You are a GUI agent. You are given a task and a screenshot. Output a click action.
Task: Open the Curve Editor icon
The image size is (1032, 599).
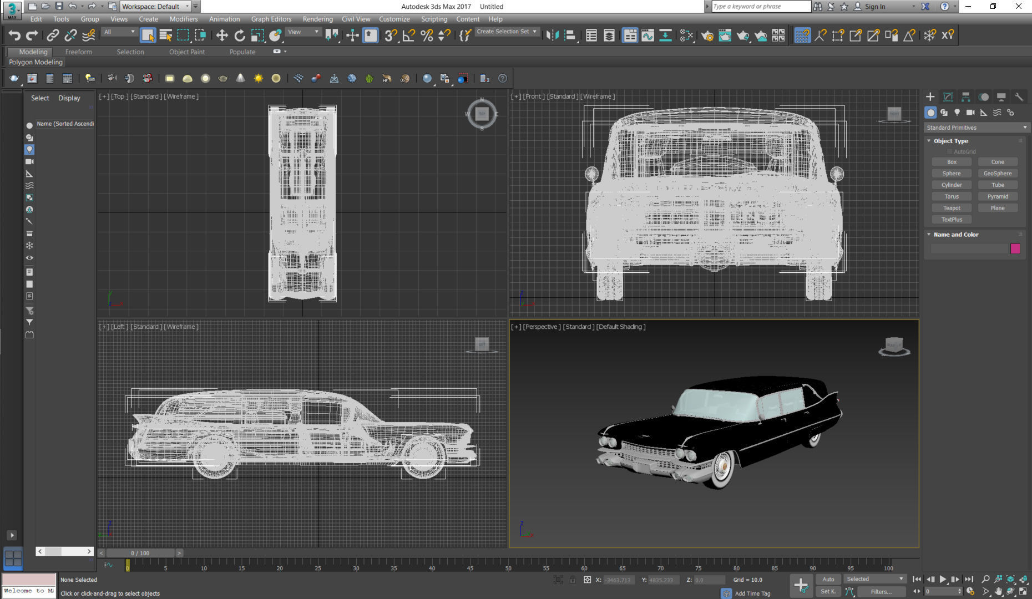tap(647, 35)
